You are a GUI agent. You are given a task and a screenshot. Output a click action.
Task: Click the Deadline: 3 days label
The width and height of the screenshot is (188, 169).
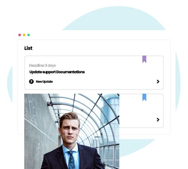[42, 65]
